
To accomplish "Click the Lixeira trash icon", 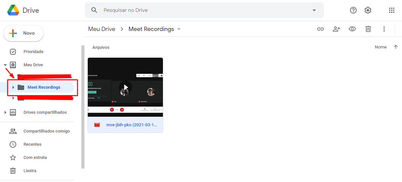I will tap(13, 171).
